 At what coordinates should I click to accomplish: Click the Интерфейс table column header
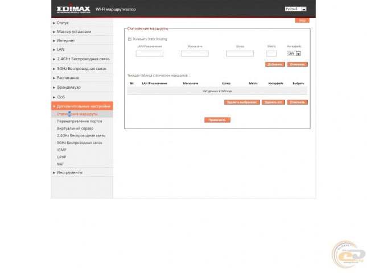point(276,84)
